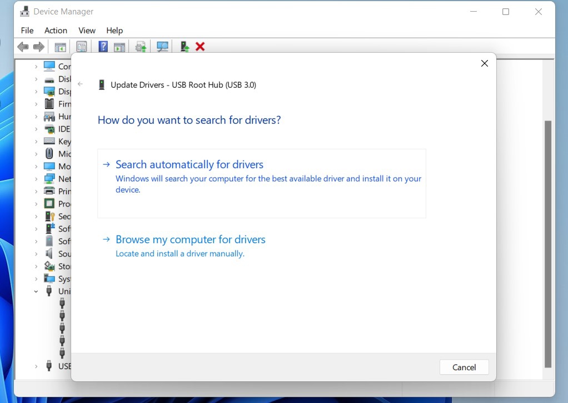Scan for hardware changes using monitor icon
This screenshot has height=403, width=568.
point(162,47)
